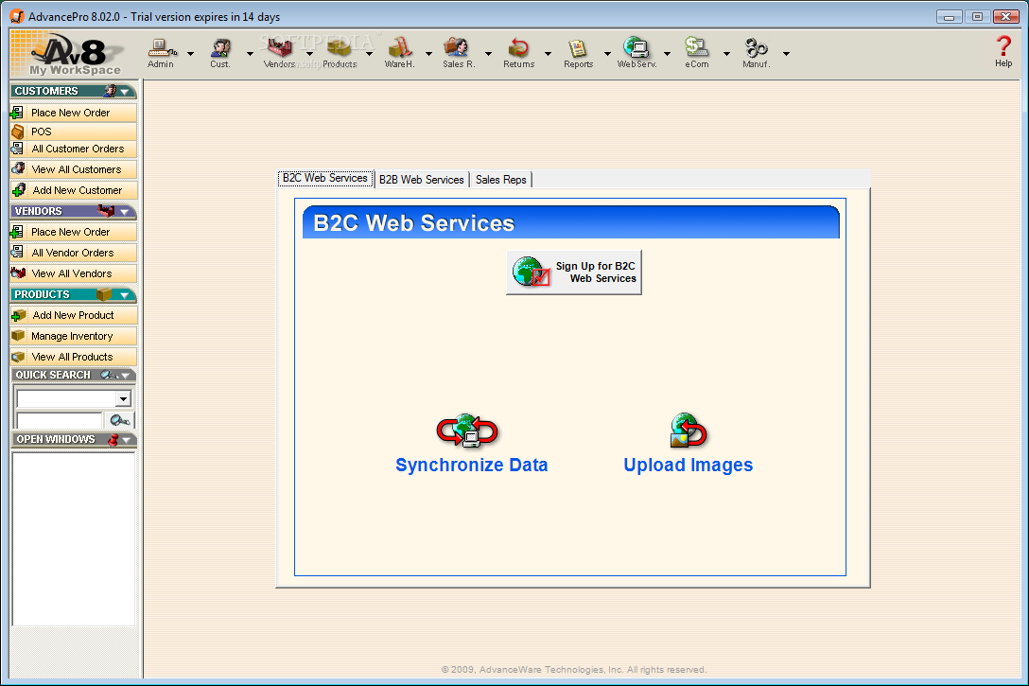Collapse the QUICK SEARCH panel header
The width and height of the screenshot is (1029, 686).
click(74, 375)
